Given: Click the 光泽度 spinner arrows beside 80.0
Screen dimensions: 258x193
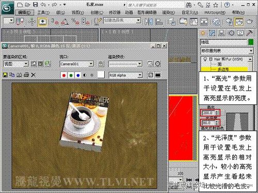Looking at the screenshot, I should click(x=217, y=123).
